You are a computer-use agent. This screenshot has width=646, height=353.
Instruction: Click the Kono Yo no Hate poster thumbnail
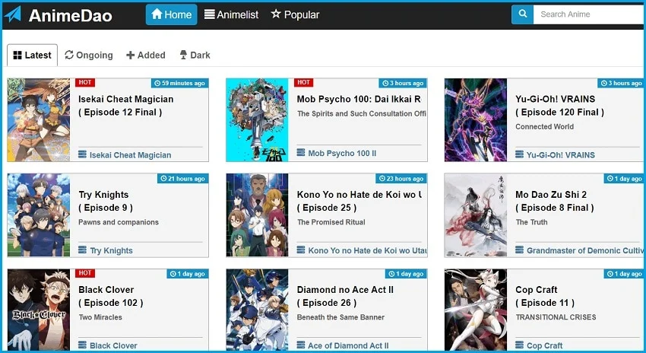257,215
